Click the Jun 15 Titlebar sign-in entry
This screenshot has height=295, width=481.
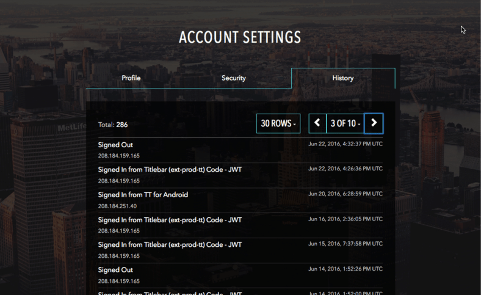[x=240, y=250]
